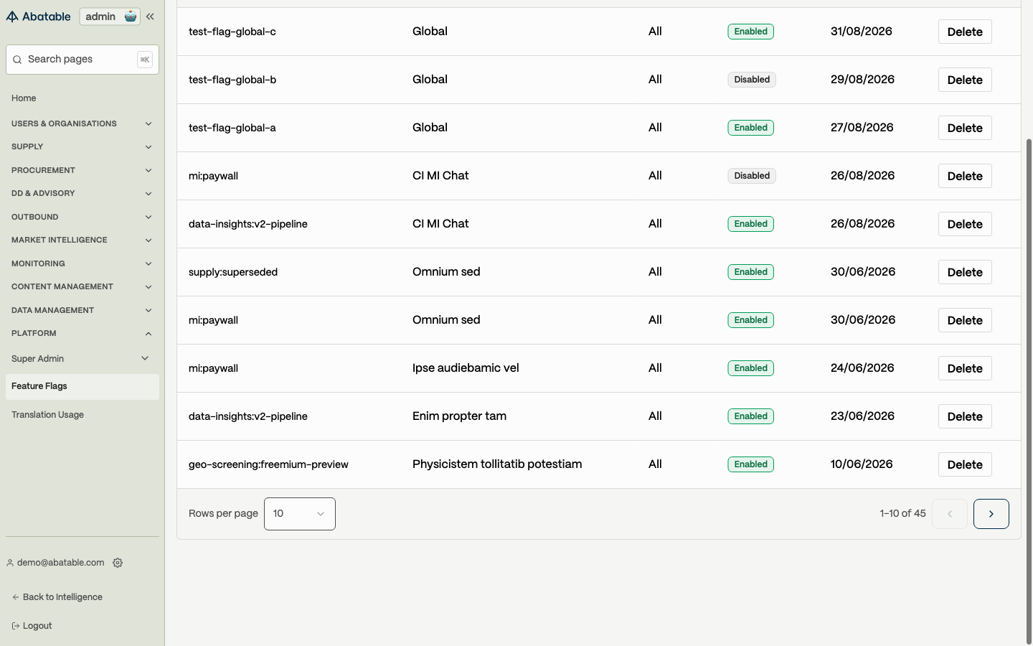Expand the Market Intelligence section
Image resolution: width=1033 pixels, height=646 pixels.
click(82, 240)
